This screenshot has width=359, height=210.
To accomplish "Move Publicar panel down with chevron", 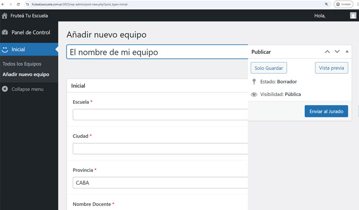I will pos(337,52).
